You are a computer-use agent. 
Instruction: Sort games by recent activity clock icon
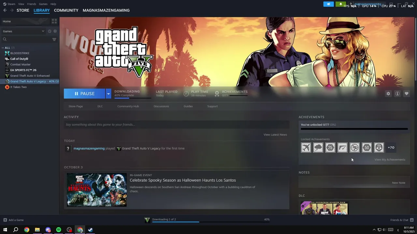click(x=50, y=31)
